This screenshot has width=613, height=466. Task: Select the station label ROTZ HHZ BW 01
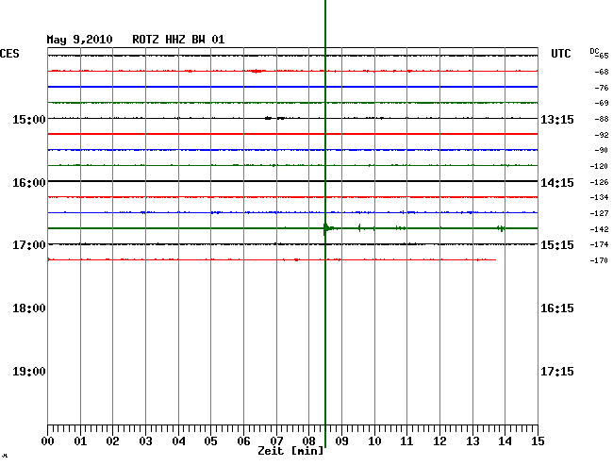(178, 40)
